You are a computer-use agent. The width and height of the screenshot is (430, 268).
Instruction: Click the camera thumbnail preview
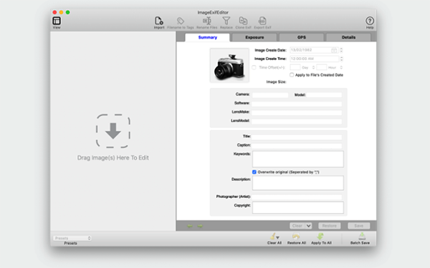pyautogui.click(x=229, y=65)
